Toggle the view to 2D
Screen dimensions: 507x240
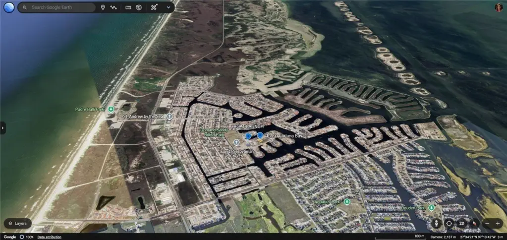coord(462,224)
